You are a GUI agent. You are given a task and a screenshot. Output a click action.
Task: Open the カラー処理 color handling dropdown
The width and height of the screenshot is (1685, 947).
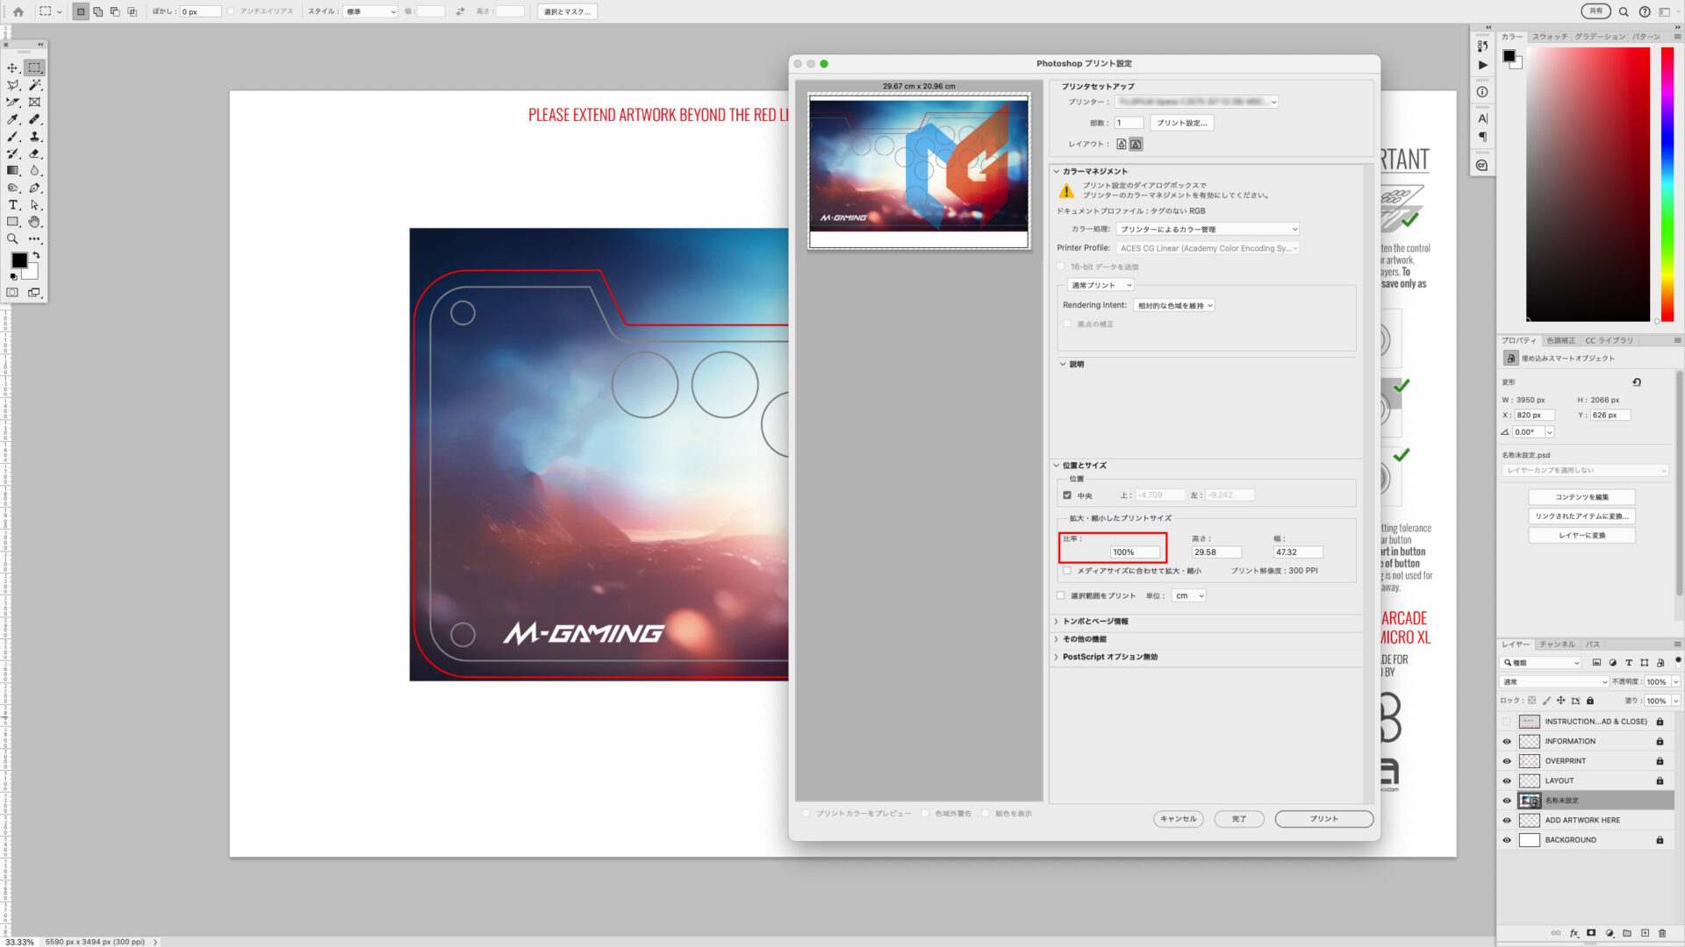click(1207, 230)
